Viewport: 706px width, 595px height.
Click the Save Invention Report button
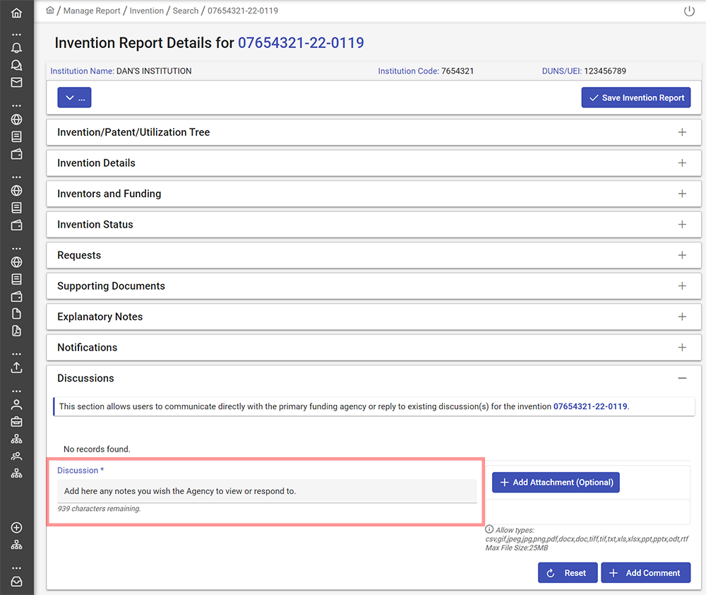[x=635, y=98]
